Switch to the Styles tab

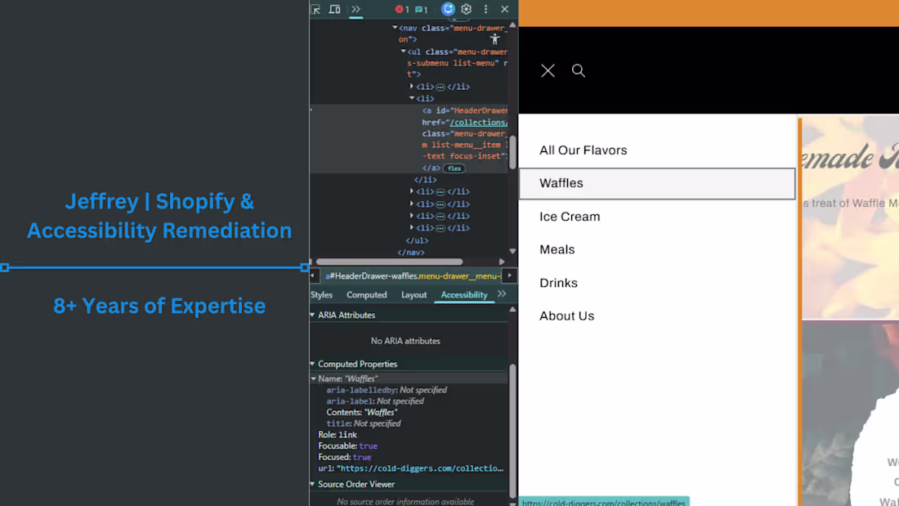[x=321, y=294]
